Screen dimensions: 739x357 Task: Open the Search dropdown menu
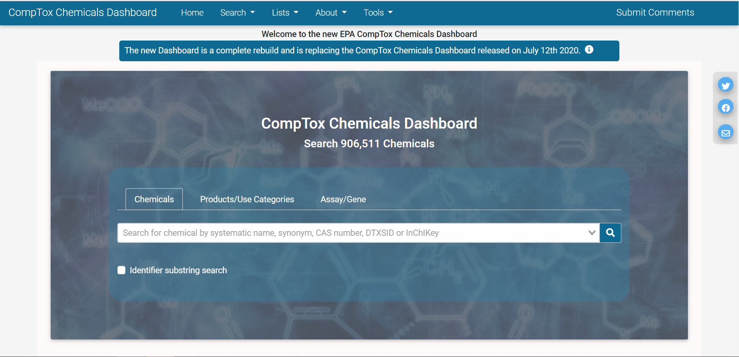point(237,12)
